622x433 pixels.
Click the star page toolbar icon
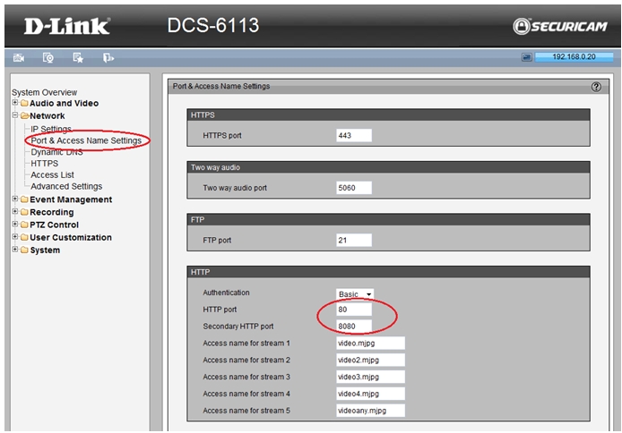tap(78, 57)
